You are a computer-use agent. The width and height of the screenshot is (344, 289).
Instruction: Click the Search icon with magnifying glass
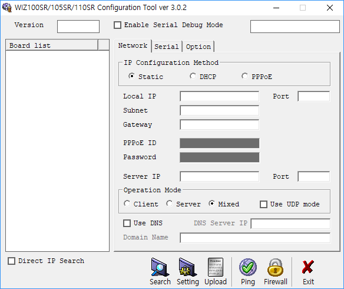(160, 267)
